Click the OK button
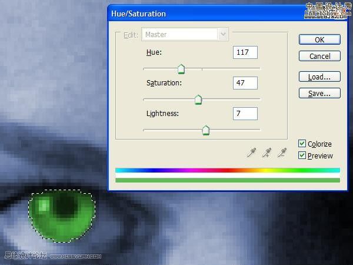 (319, 39)
